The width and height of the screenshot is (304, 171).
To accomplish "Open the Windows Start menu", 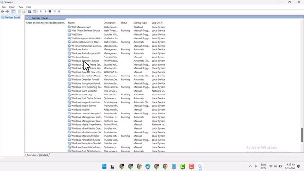I will point(104,166).
